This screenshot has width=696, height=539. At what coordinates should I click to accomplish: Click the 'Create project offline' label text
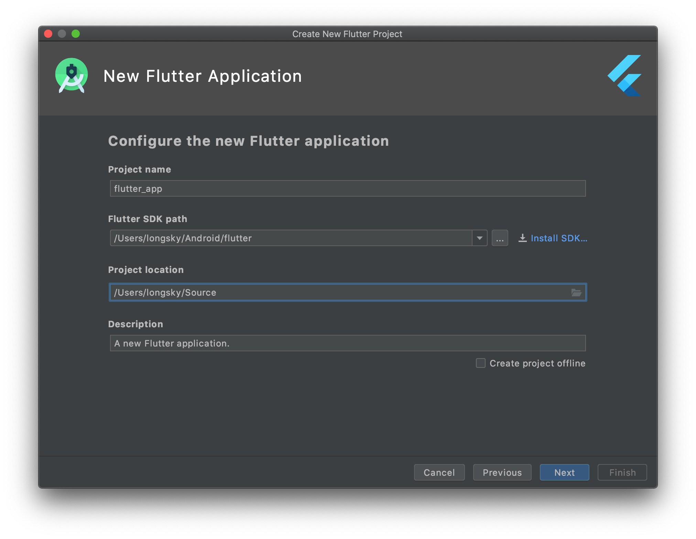pos(537,363)
